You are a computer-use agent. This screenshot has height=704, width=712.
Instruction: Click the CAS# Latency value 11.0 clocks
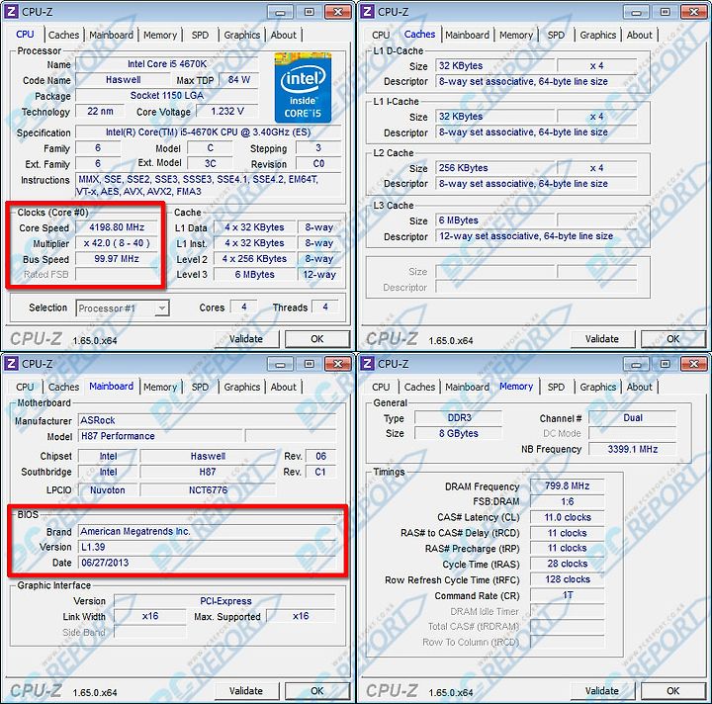tap(568, 517)
